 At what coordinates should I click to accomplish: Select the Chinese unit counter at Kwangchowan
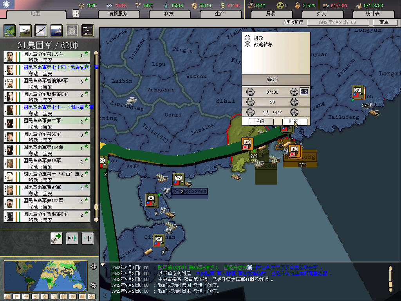pos(178,180)
